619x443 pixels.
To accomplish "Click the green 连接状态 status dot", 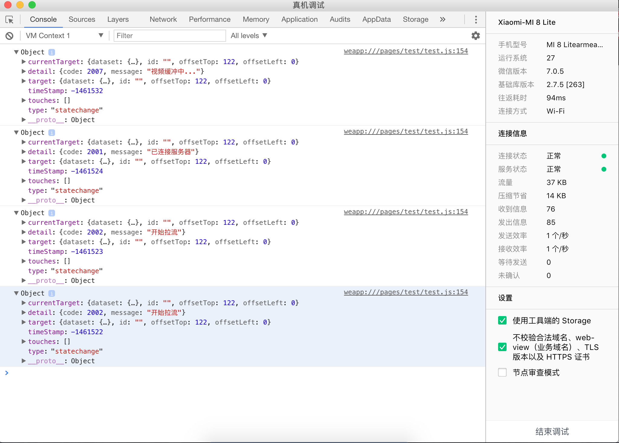I will click(604, 156).
